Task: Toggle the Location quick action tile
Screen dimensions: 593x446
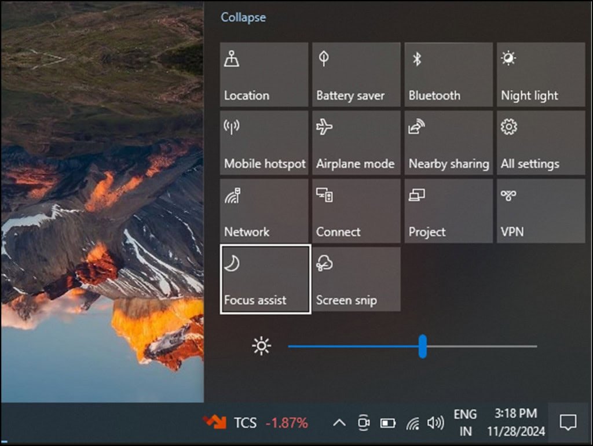Action: pos(263,74)
